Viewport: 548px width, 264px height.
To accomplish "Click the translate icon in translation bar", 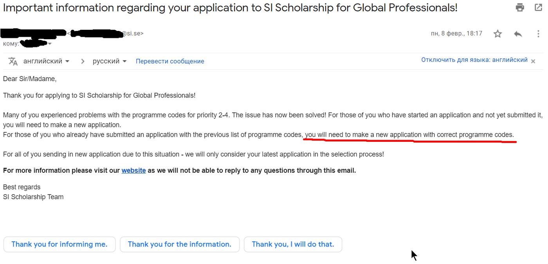I will [13, 61].
